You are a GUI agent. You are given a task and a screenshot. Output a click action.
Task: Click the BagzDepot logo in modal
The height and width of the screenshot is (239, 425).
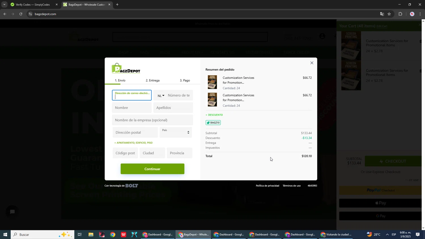tap(126, 68)
